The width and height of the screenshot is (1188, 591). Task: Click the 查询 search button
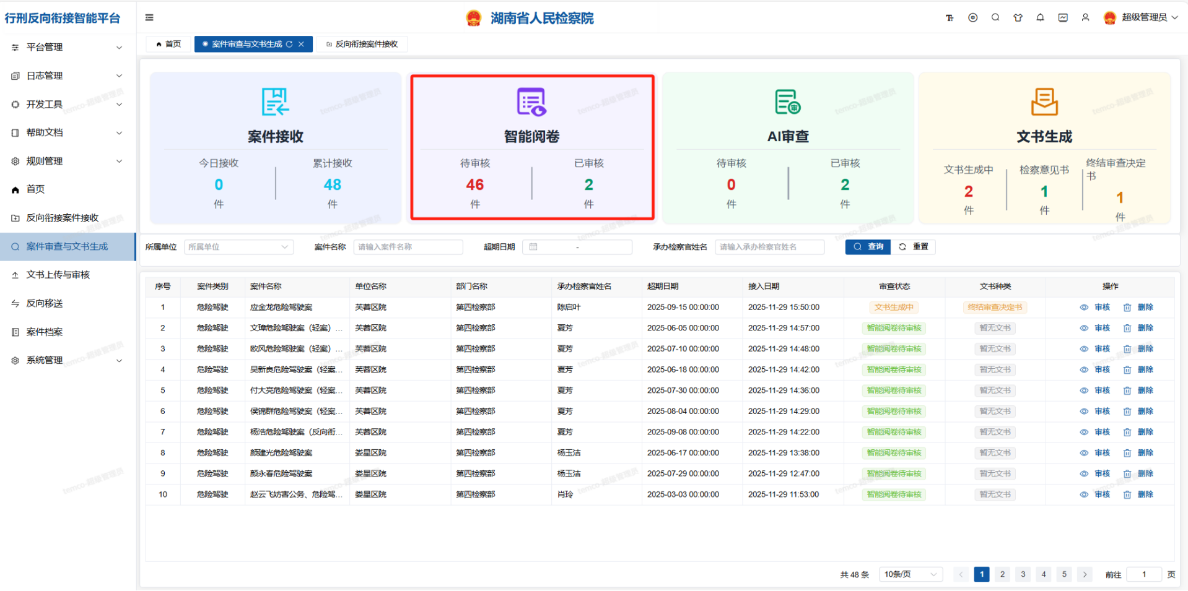tap(868, 247)
